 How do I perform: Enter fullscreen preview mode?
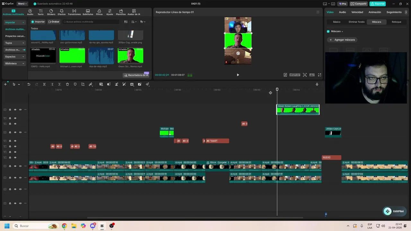[x=319, y=75]
